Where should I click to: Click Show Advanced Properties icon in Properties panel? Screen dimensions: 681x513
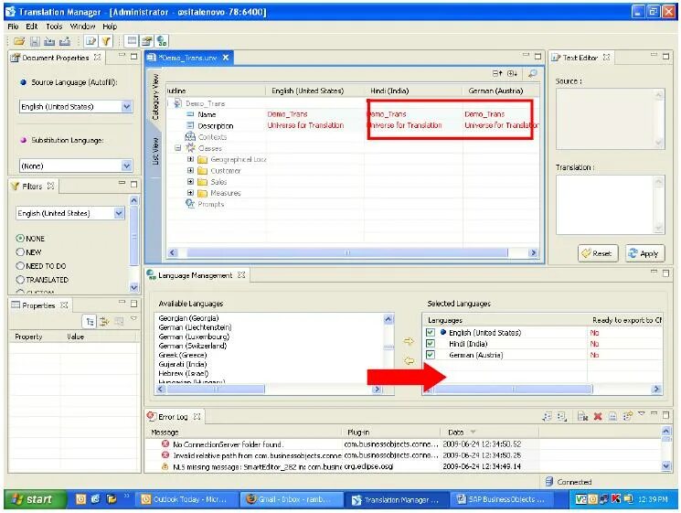104,322
